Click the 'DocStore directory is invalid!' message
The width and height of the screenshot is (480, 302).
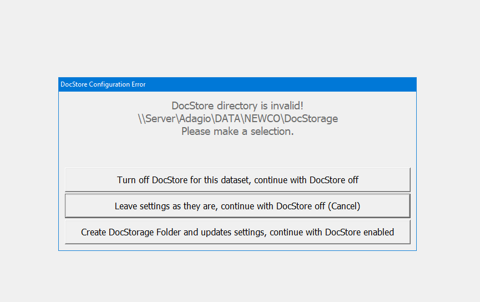click(238, 105)
